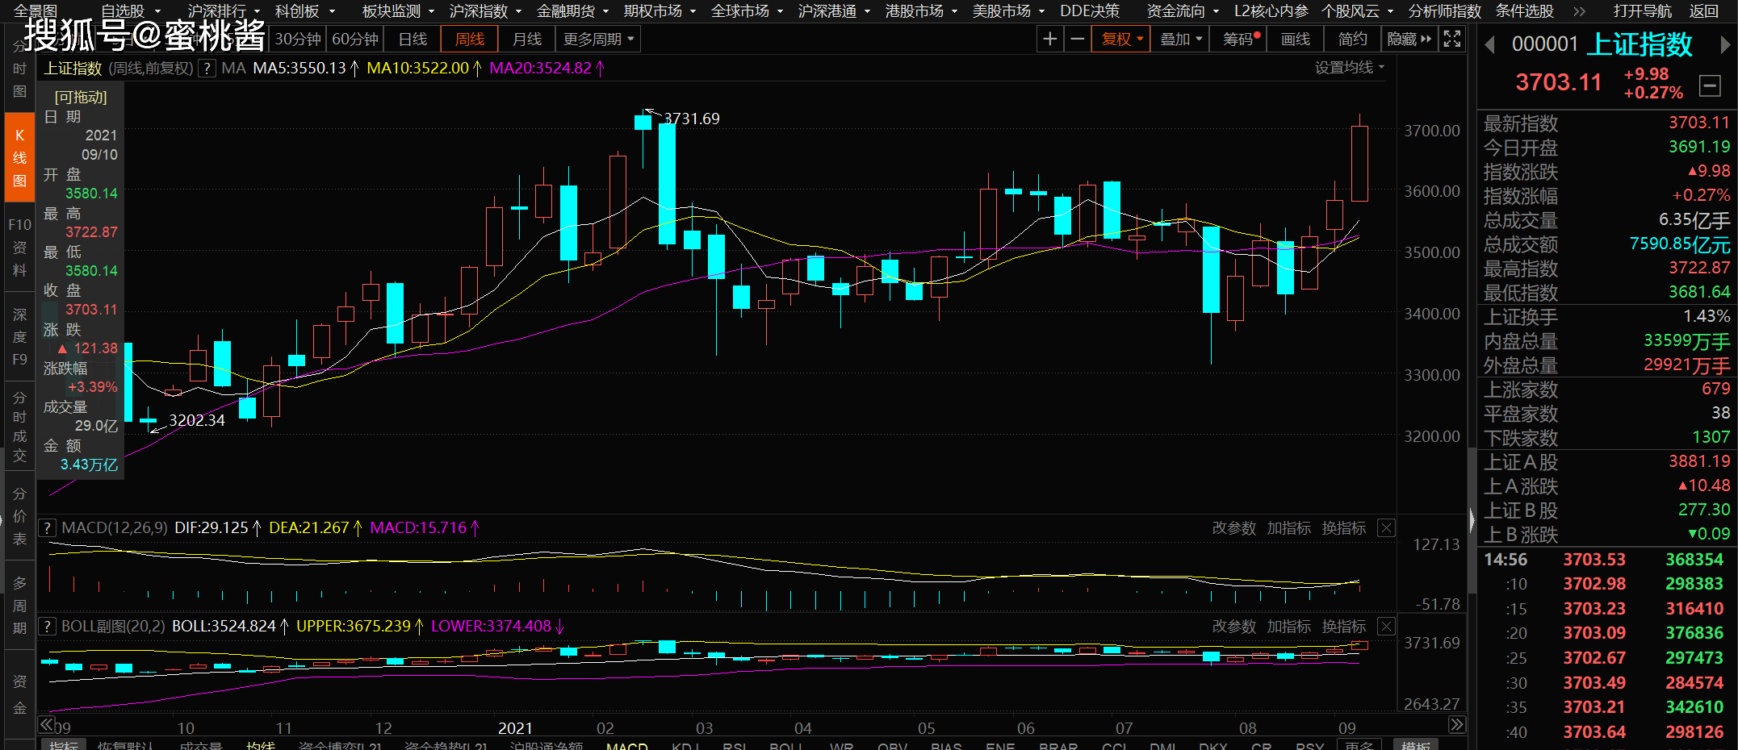Click MACD panel 改参数 link
The image size is (1738, 750).
coord(1233,528)
